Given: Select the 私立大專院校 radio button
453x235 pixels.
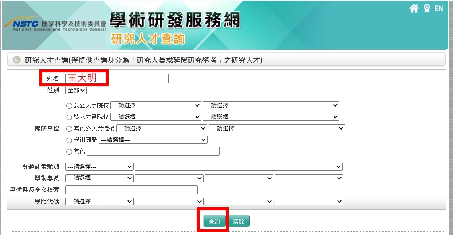Looking at the screenshot, I should 69,117.
